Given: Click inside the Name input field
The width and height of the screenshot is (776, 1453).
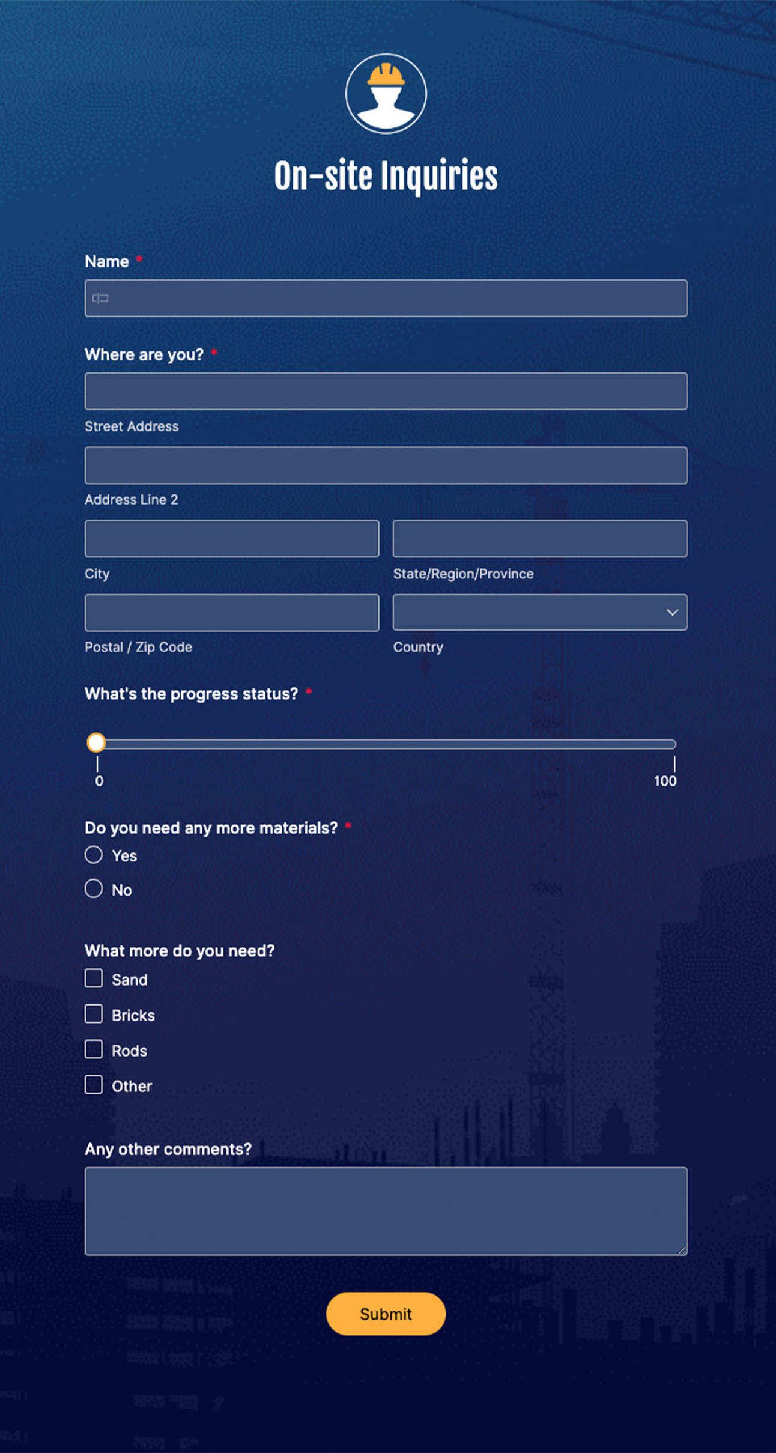Looking at the screenshot, I should click(385, 297).
